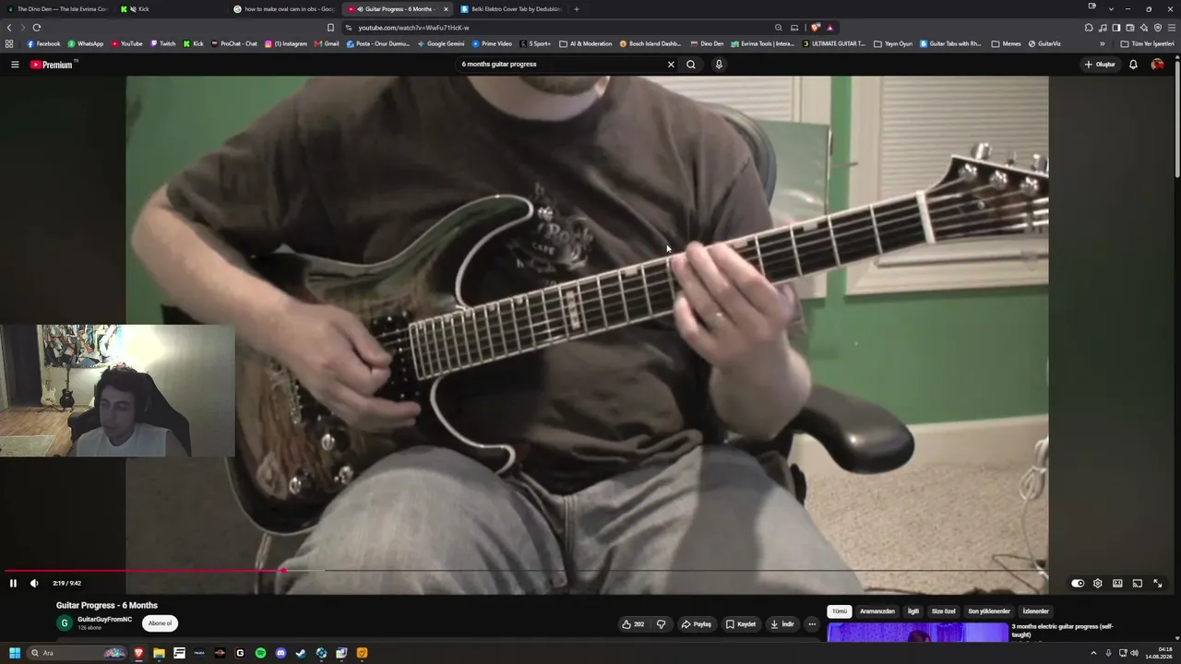Select the Size özel filter chip
The image size is (1181, 664).
pos(944,611)
